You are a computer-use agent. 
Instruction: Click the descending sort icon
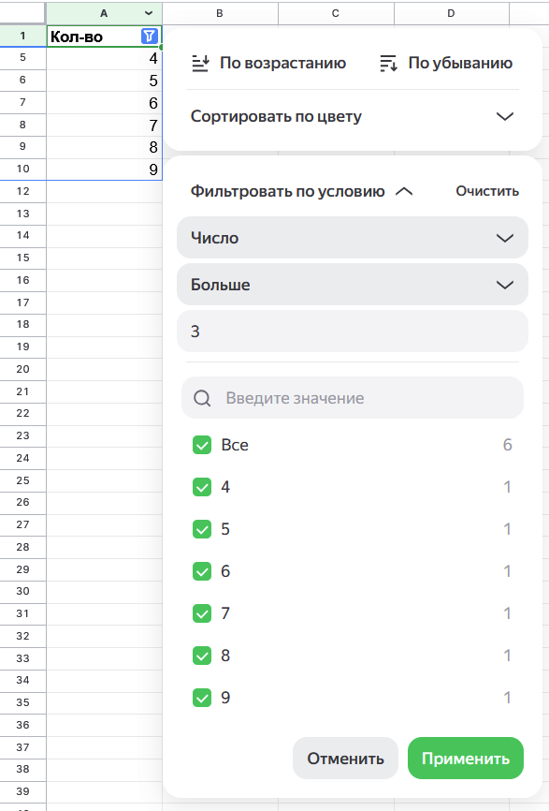click(388, 63)
